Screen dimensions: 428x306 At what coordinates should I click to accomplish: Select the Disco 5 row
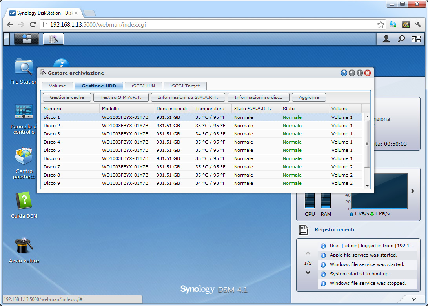[x=201, y=150]
